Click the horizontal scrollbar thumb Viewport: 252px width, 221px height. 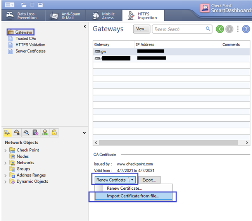(x=168, y=143)
